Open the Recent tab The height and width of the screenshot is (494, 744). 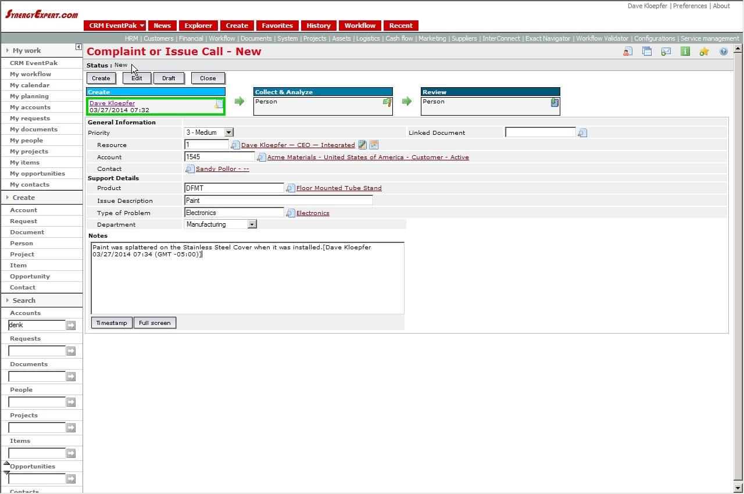point(401,26)
